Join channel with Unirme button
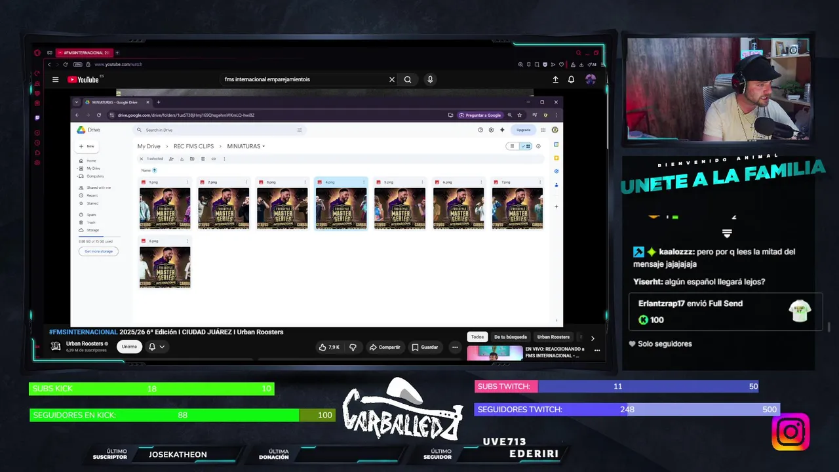Screen dimensions: 839x472 pos(129,347)
